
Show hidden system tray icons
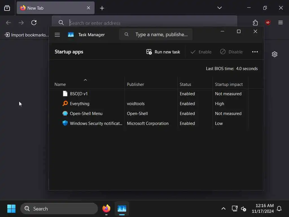click(x=224, y=209)
